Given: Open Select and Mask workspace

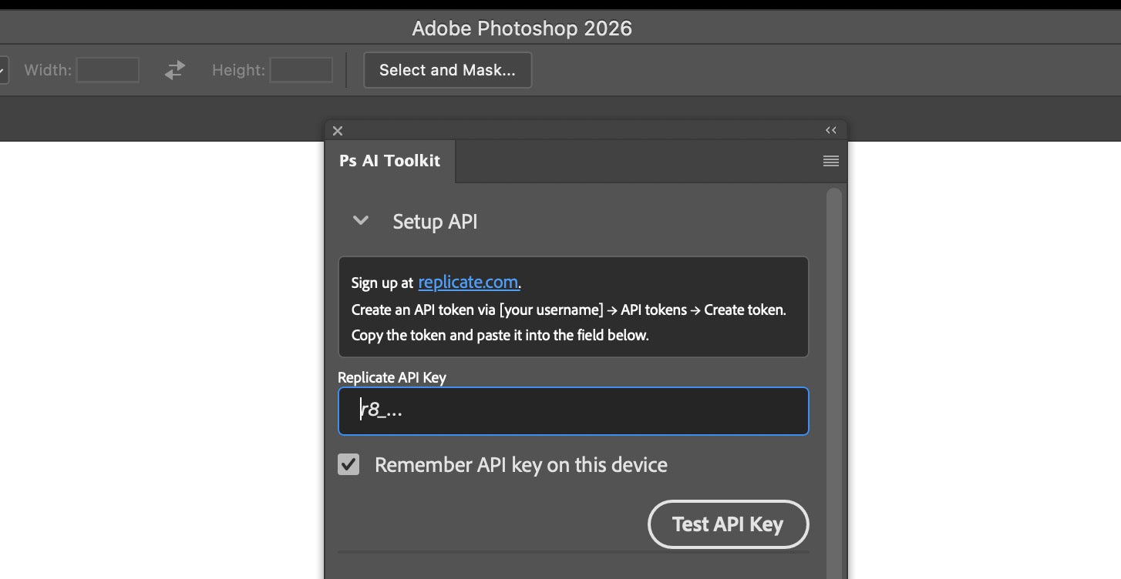Looking at the screenshot, I should (x=447, y=70).
